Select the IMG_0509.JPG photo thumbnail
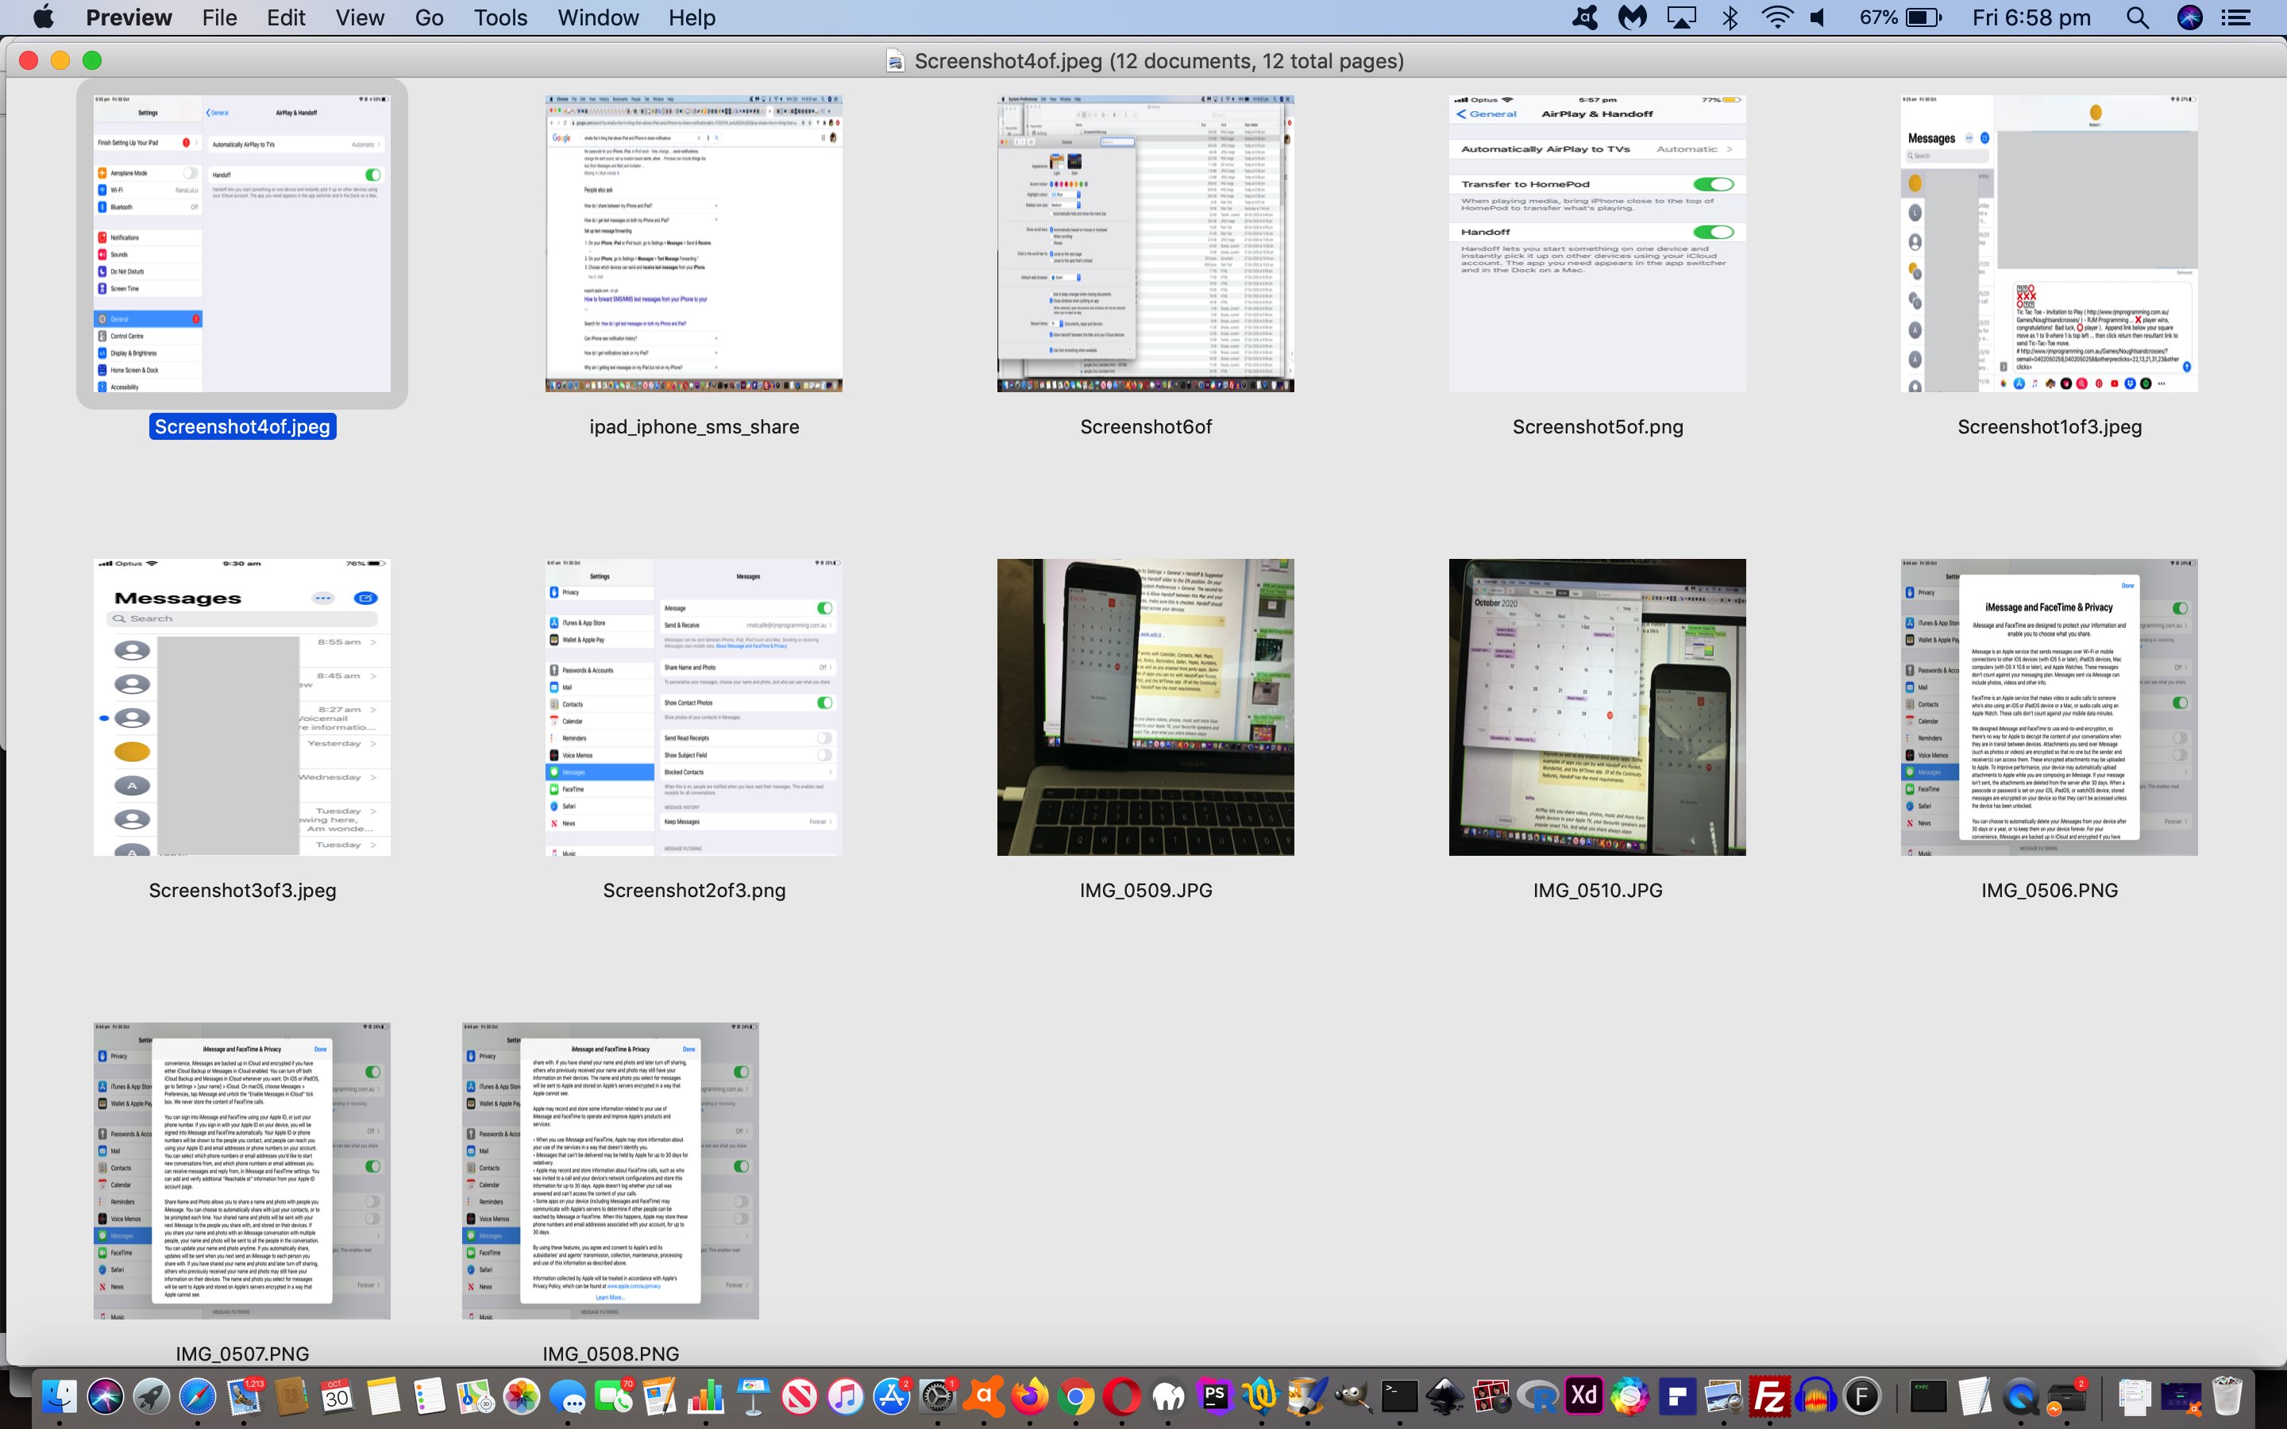The image size is (2287, 1429). point(1145,707)
